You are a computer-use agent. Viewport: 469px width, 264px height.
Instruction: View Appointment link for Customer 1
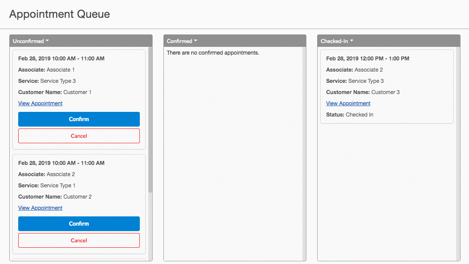(40, 103)
